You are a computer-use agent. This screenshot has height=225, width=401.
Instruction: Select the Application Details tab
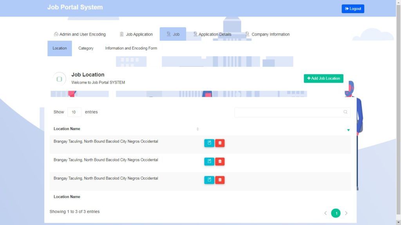[213, 34]
